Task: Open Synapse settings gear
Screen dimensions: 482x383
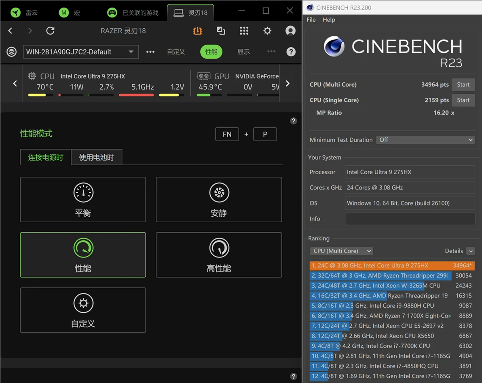Action: [x=267, y=31]
